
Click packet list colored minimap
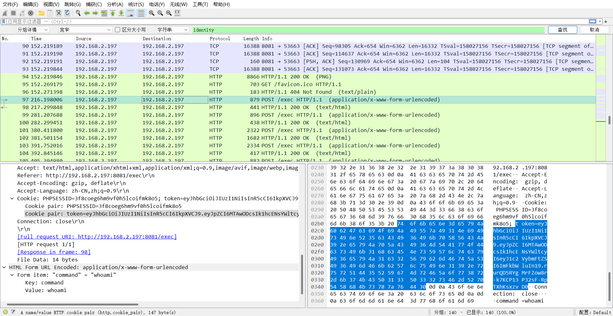tap(601, 98)
